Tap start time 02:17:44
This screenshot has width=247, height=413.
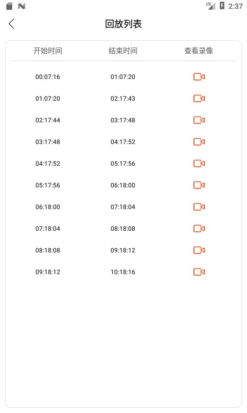[48, 120]
